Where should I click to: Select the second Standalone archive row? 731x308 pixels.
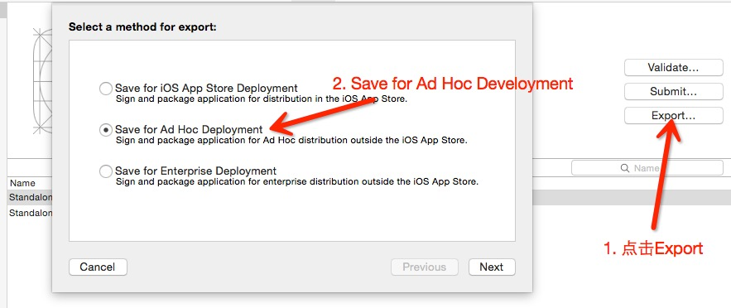coord(30,213)
